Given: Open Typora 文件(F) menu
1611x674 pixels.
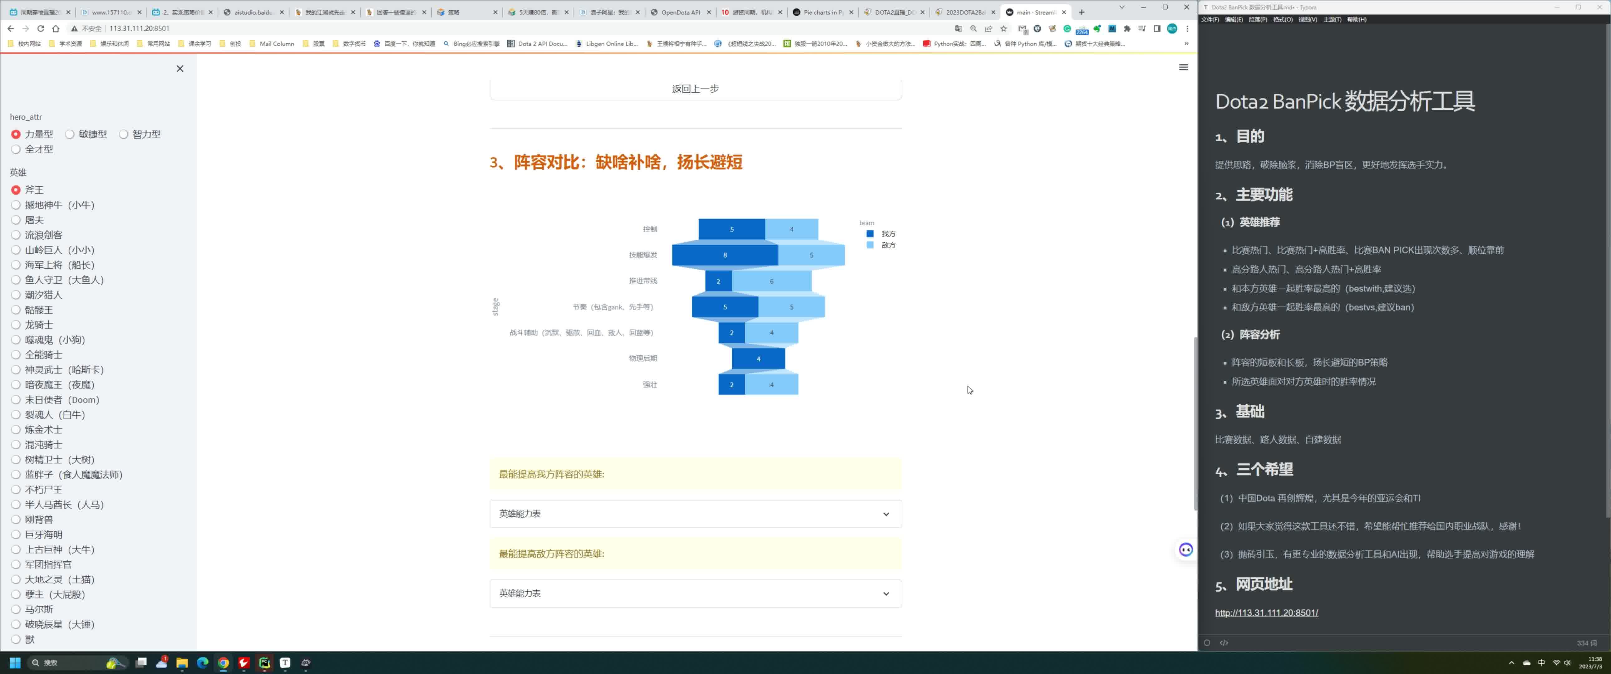Looking at the screenshot, I should [1209, 19].
